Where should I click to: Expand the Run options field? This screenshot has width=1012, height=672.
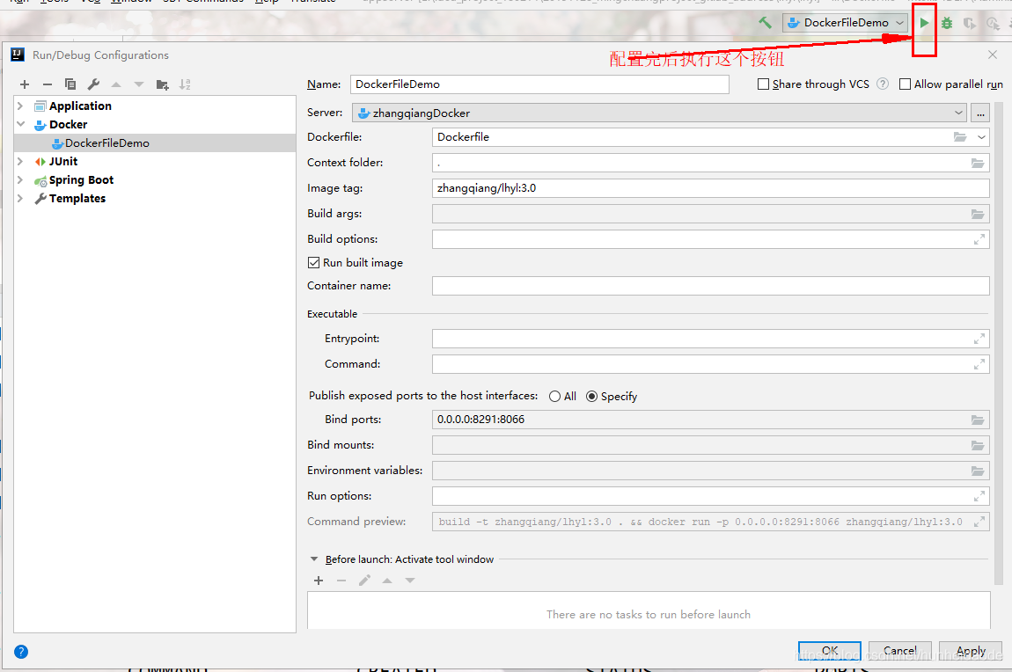click(x=979, y=496)
